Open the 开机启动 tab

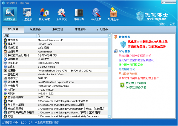pyautogui.click(x=80, y=29)
